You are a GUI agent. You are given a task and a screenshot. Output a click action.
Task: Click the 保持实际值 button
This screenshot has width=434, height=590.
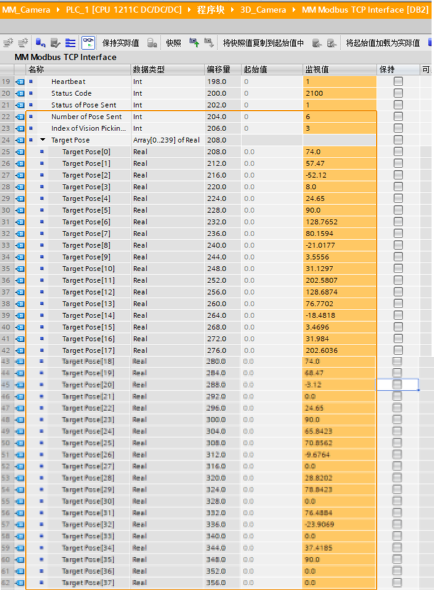click(121, 43)
